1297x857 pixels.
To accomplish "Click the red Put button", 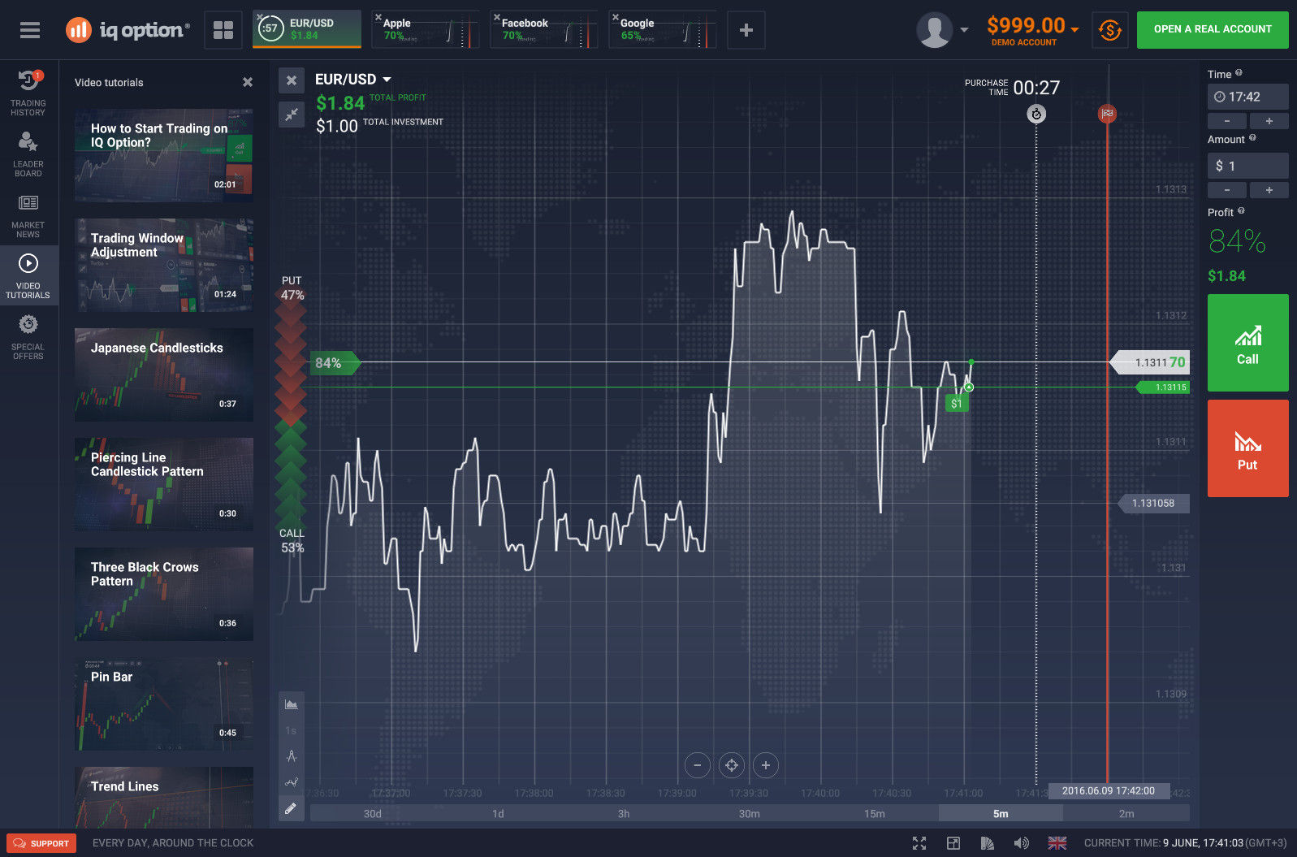I will tap(1247, 448).
